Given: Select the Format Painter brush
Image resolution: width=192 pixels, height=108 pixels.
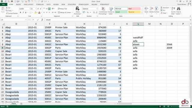Looking at the screenshot, I should point(7,13).
